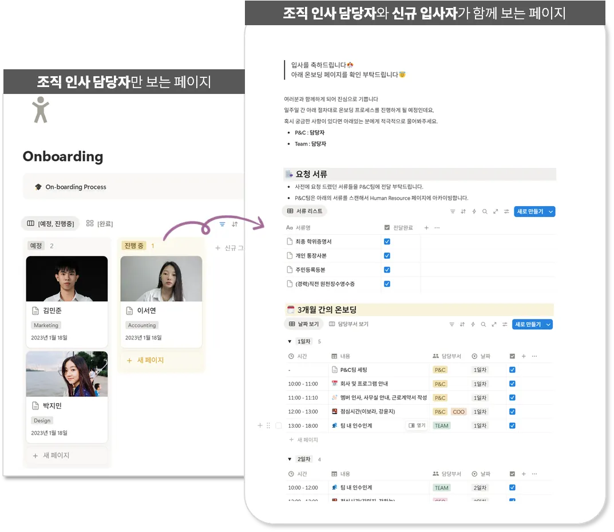Click the 전달완료 column header
Viewport: 614px width, 532px height.
click(x=399, y=228)
